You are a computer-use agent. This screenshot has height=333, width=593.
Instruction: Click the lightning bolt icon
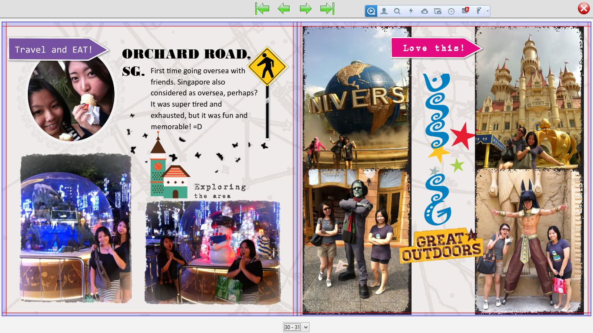pyautogui.click(x=411, y=11)
